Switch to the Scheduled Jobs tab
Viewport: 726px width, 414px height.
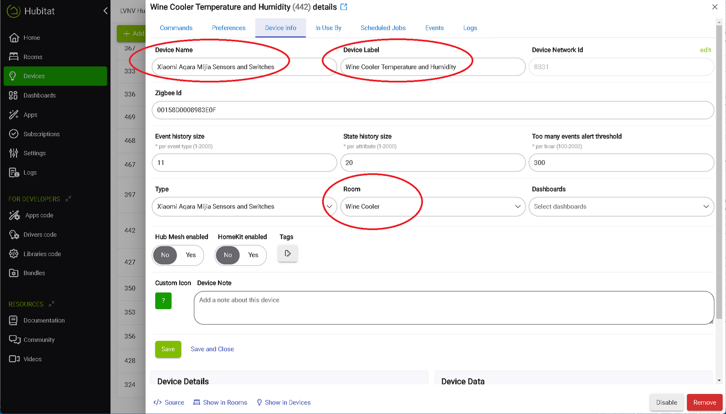(x=383, y=28)
